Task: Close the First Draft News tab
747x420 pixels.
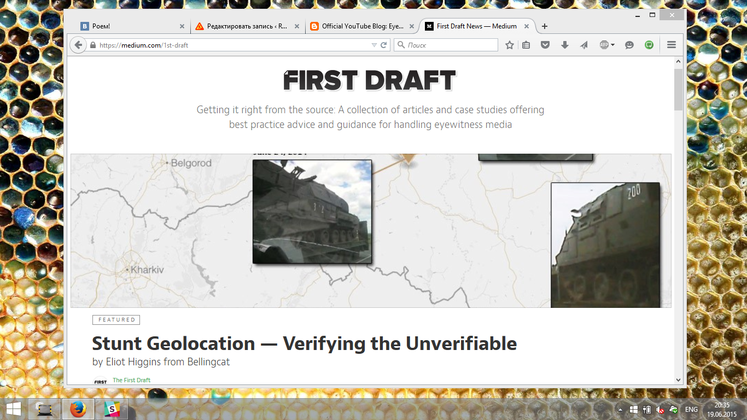Action: 527,26
